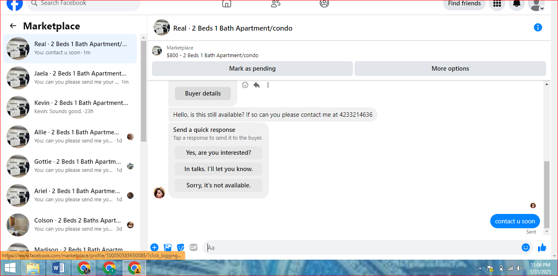Open Microsoft Word from the taskbar
558x276 pixels.
(x=59, y=268)
